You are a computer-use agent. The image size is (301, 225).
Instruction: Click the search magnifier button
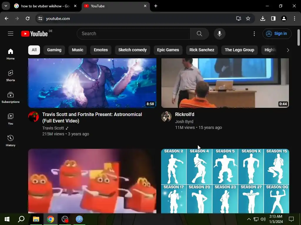(x=200, y=34)
